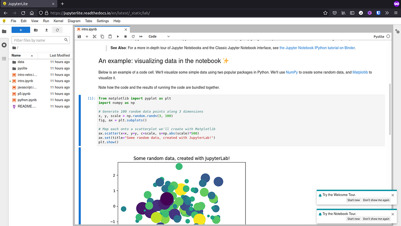Paste cells from clipboard icon

[x=110, y=36]
